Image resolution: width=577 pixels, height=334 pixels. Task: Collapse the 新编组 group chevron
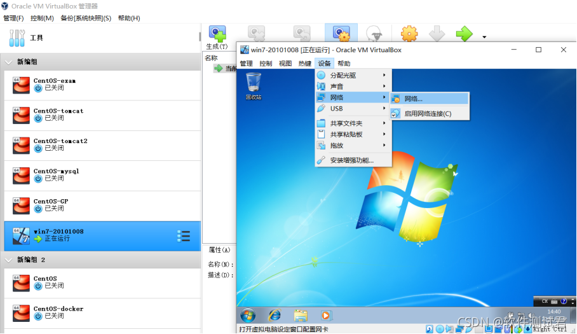[x=8, y=62]
